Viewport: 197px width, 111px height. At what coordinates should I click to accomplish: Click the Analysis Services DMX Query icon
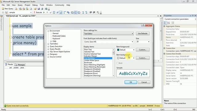(x=23, y=9)
